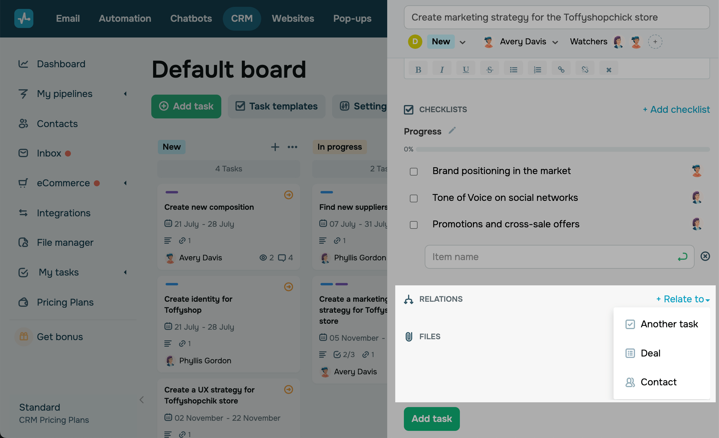Screen dimensions: 719x438
Task: Apply strikethrough formatting in the editor
Action: click(490, 70)
